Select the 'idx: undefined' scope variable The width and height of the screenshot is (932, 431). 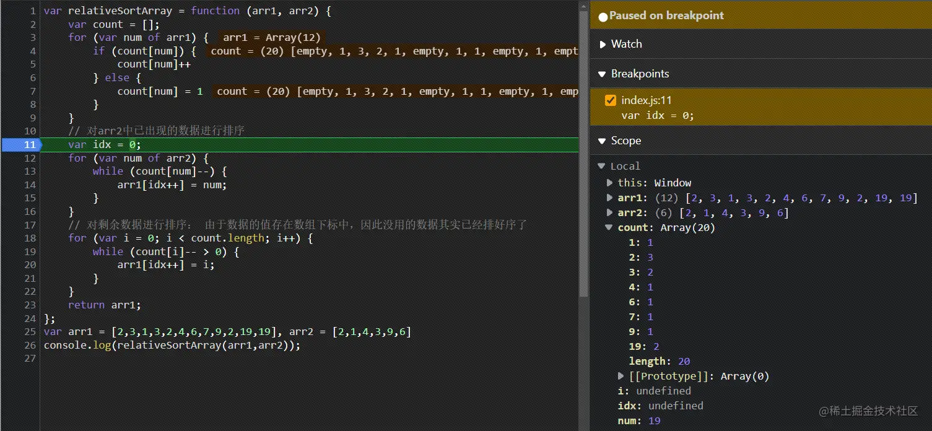tap(661, 406)
